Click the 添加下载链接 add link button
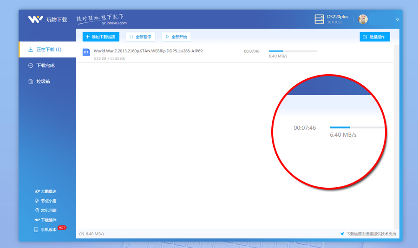This screenshot has height=248, width=418. (101, 37)
